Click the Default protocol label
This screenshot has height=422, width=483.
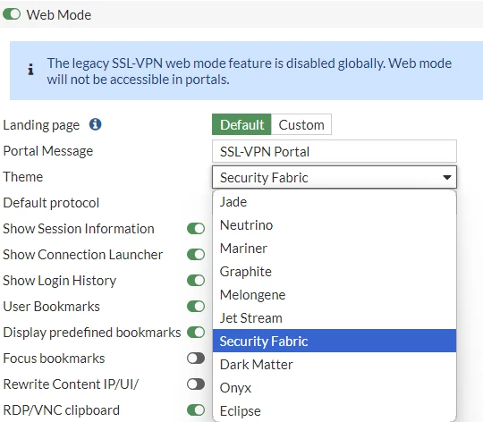point(51,203)
